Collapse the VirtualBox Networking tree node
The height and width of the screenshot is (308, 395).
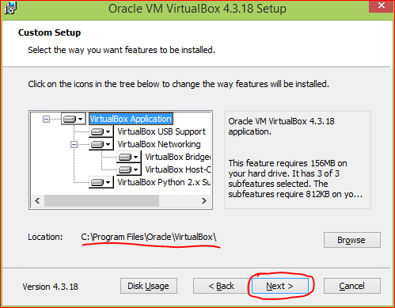(74, 144)
